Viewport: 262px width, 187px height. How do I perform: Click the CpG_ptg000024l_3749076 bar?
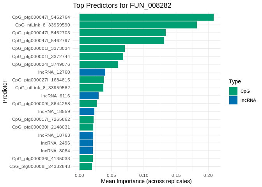pos(99,64)
